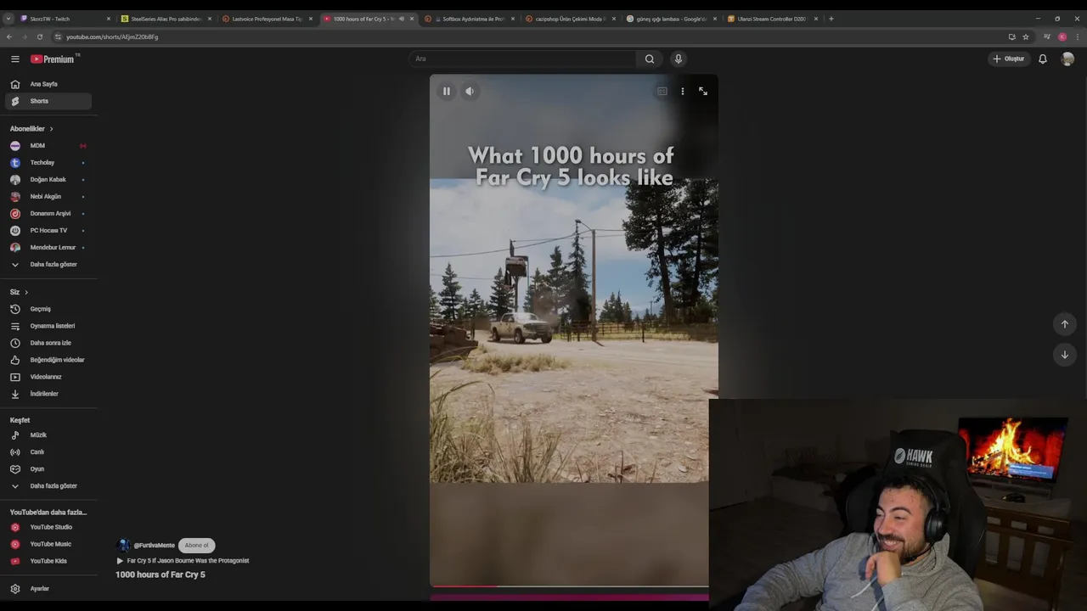Viewport: 1087px width, 611px height.
Task: Bookmark this page with the star
Action: tap(1026, 36)
